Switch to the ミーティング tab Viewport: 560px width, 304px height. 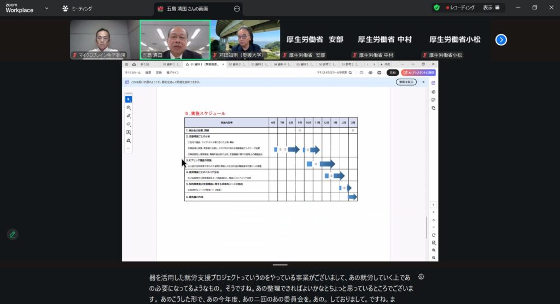77,9
